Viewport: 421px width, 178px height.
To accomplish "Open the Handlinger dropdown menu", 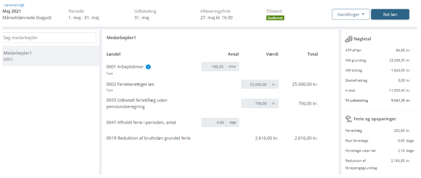I will pos(350,15).
